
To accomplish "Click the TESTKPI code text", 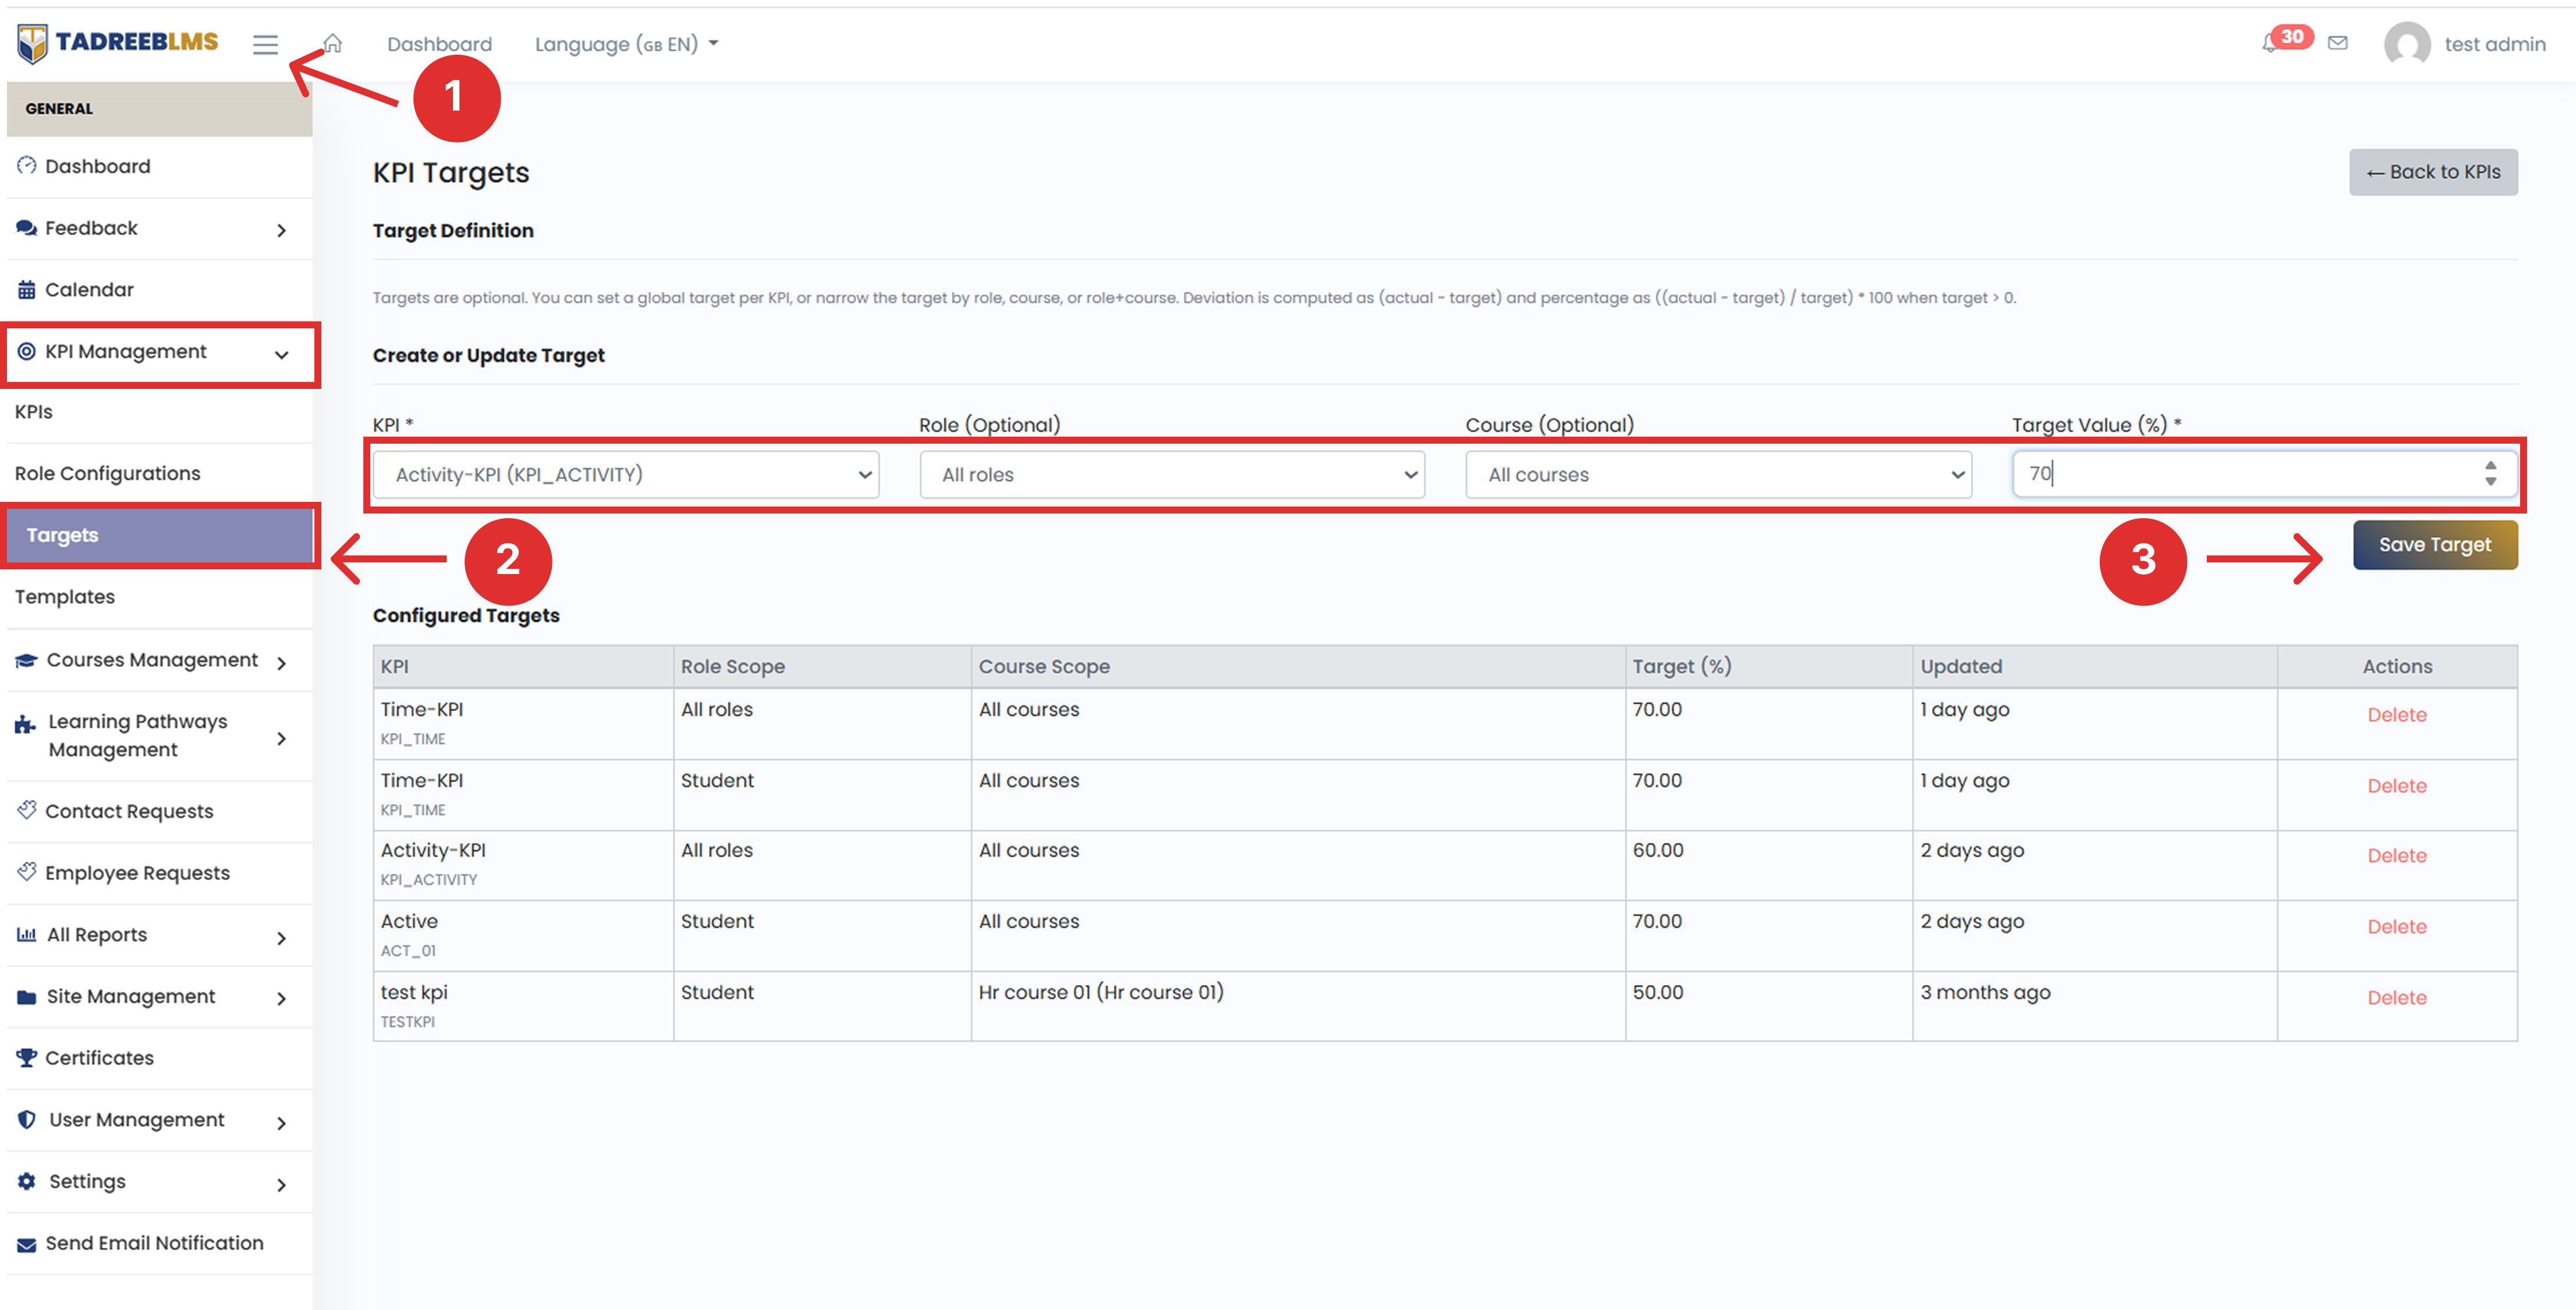I will tap(407, 1022).
